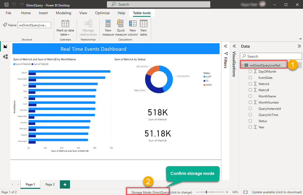Image resolution: width=303 pixels, height=195 pixels.
Task: Click the zoom slider handle in status bar
Action: pyautogui.click(x=206, y=192)
